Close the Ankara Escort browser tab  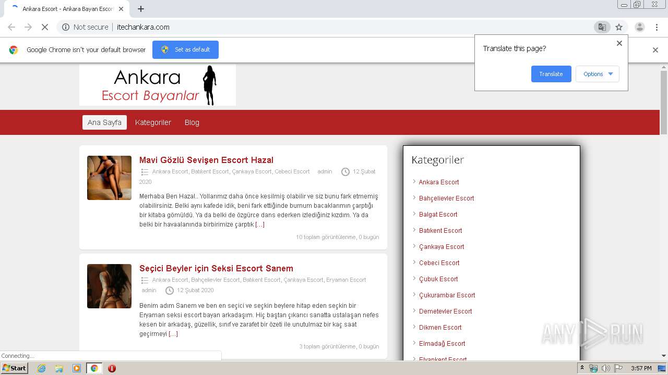pos(121,9)
